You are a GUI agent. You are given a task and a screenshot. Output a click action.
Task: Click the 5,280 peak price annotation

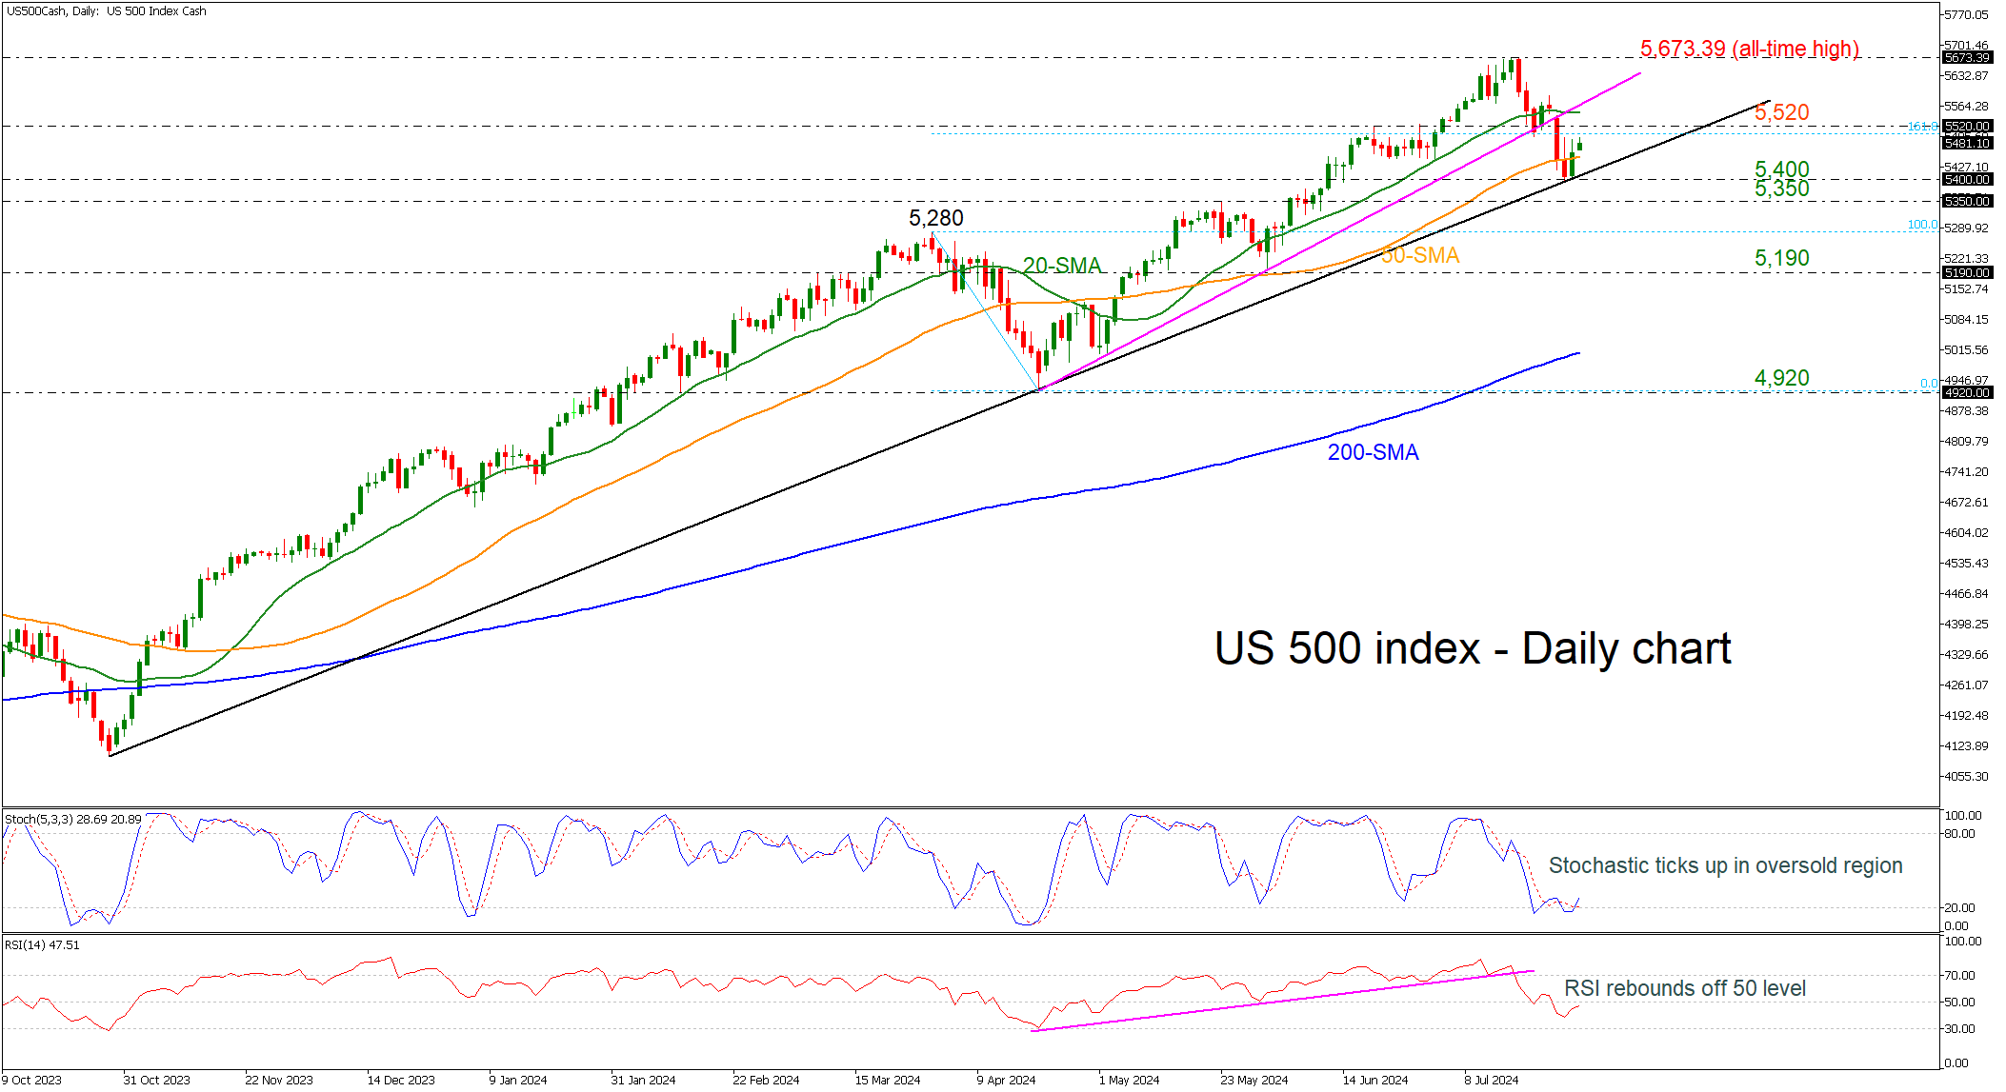(x=935, y=218)
